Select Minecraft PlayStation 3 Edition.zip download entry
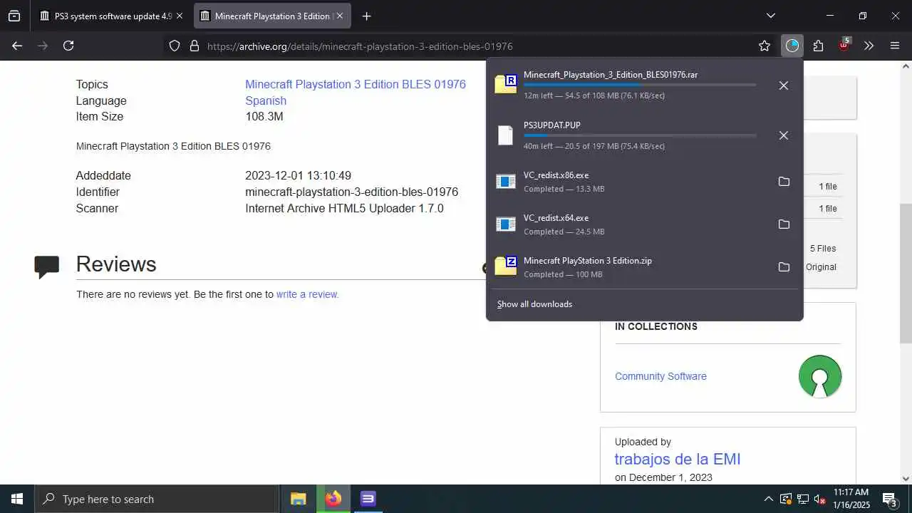The height and width of the screenshot is (513, 912). click(x=645, y=267)
